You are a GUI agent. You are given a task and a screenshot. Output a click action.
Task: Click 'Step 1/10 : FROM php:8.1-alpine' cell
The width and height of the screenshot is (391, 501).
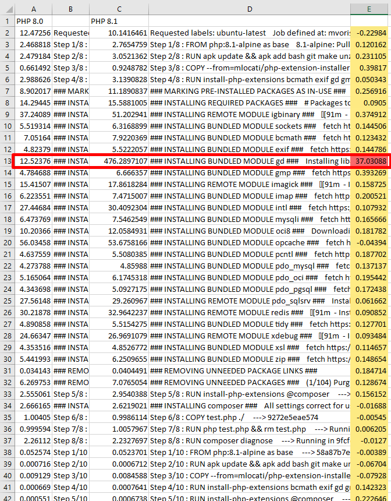pyautogui.click(x=250, y=453)
